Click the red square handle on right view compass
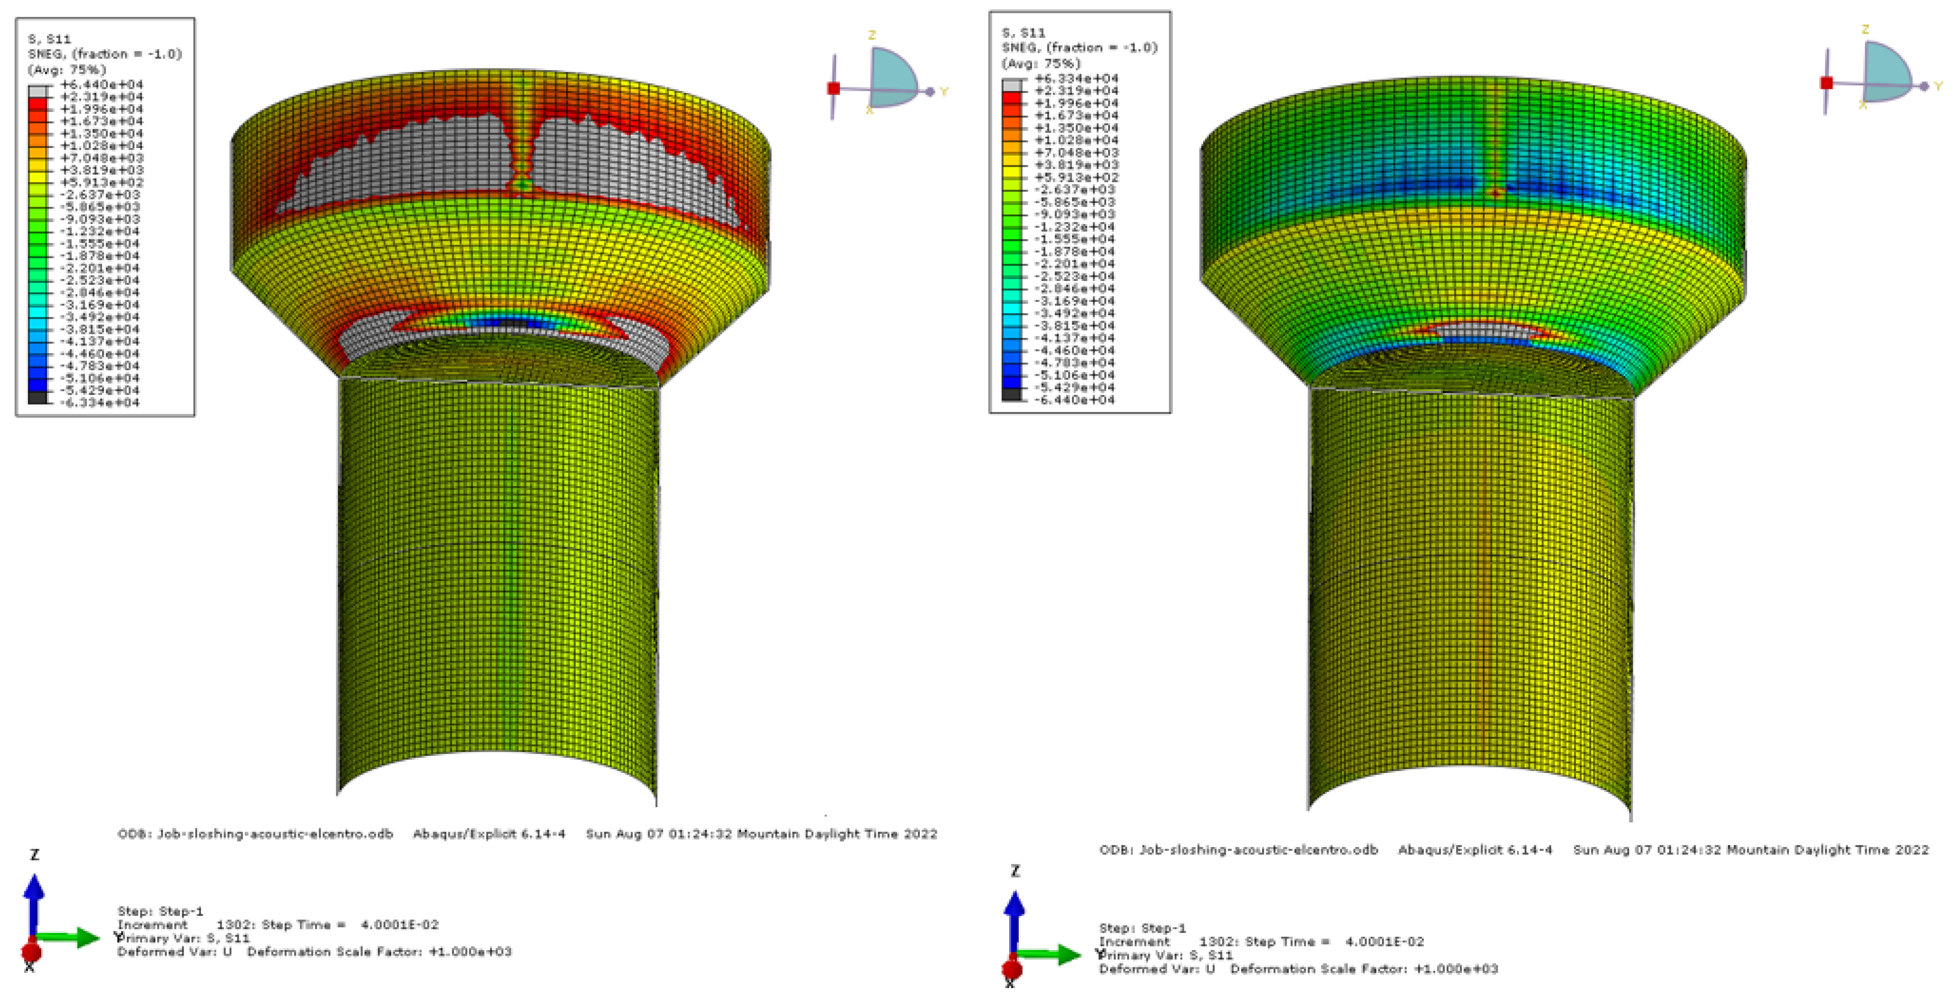1960x1006 pixels. (1826, 83)
